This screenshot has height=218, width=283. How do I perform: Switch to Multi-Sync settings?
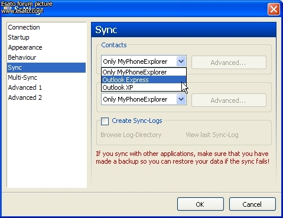tap(46, 77)
